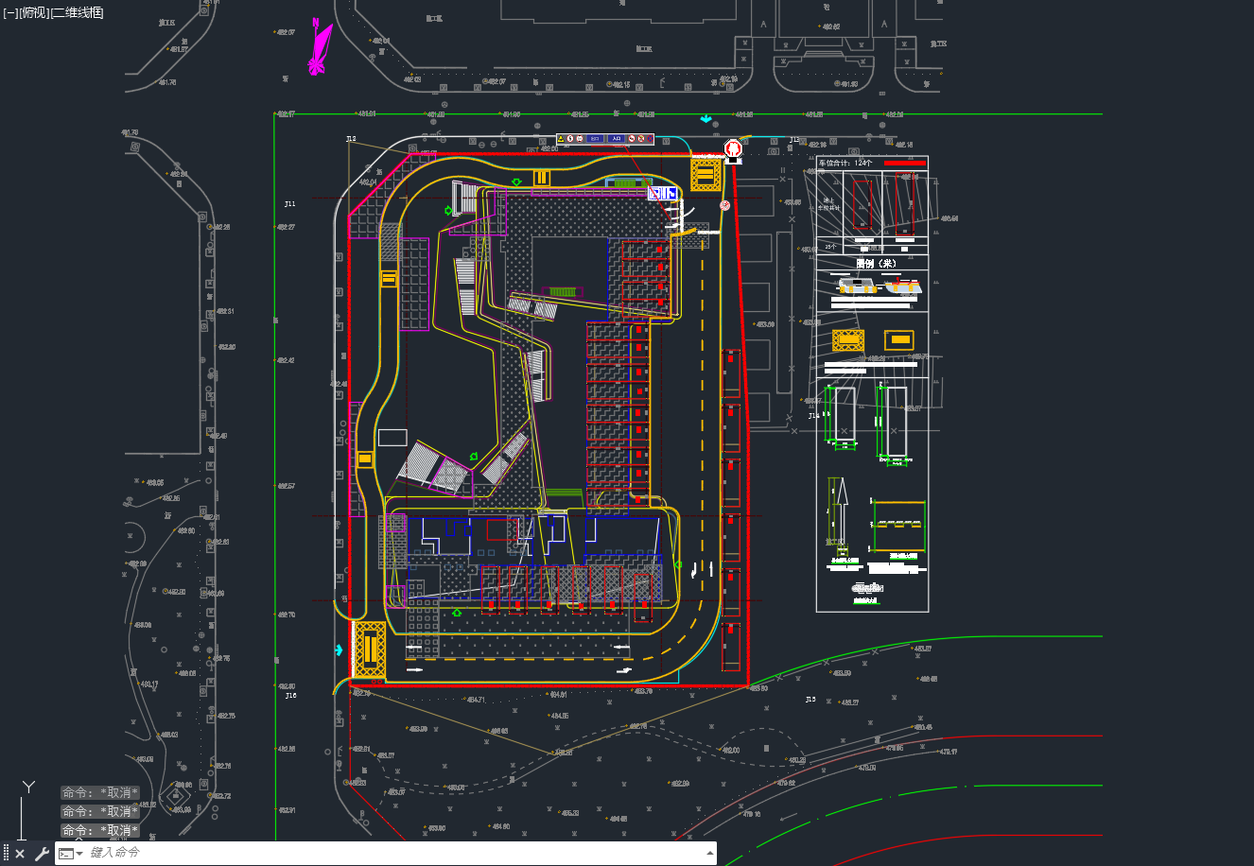
Task: Select the 25个 table cell text
Action: coord(830,247)
